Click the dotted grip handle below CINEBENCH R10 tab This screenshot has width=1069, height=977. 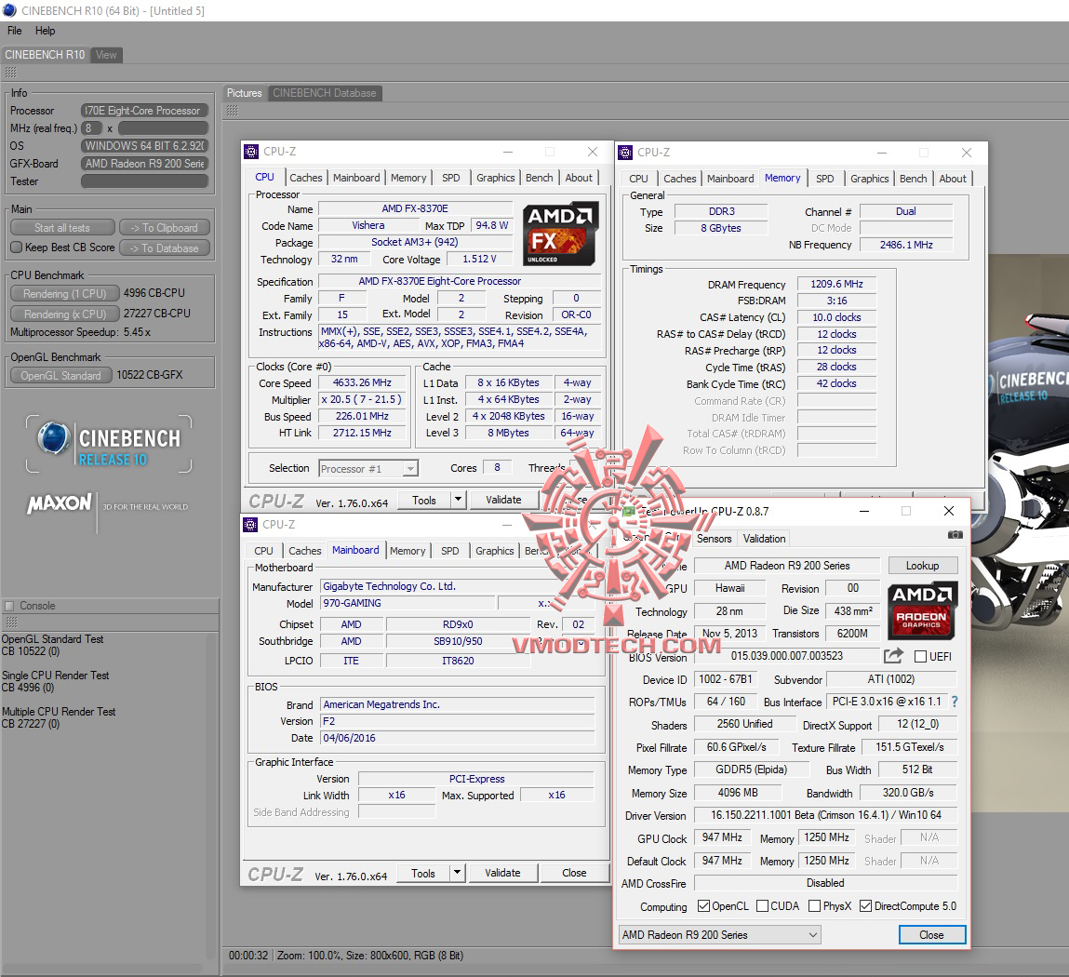pos(10,73)
